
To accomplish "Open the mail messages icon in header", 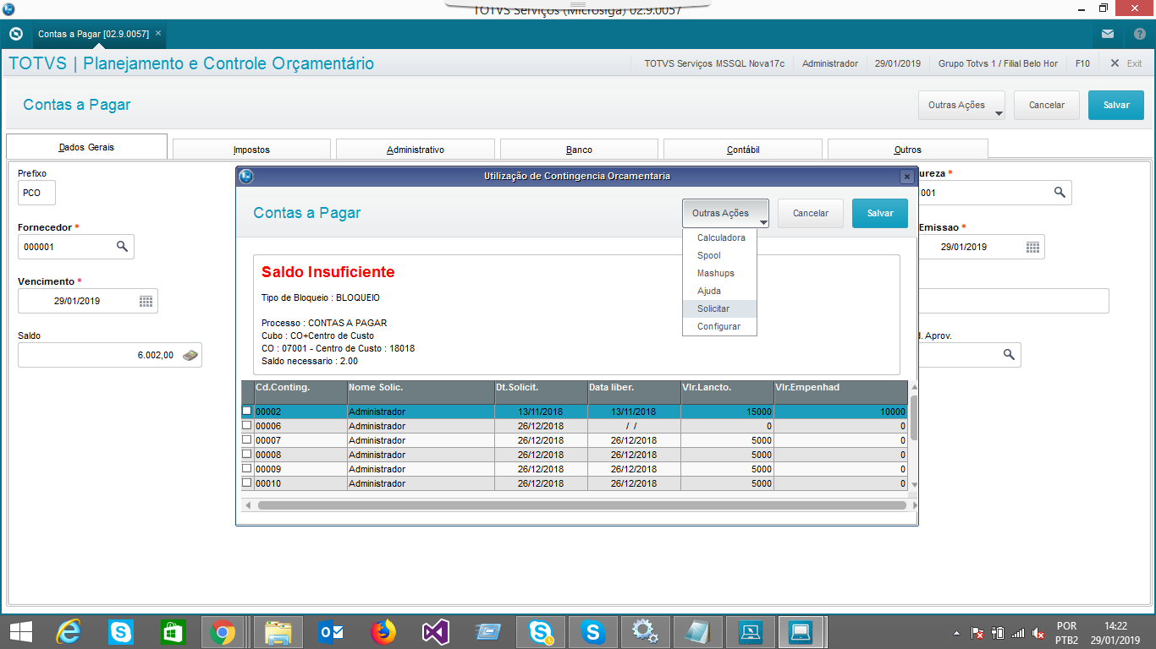I will pos(1108,34).
